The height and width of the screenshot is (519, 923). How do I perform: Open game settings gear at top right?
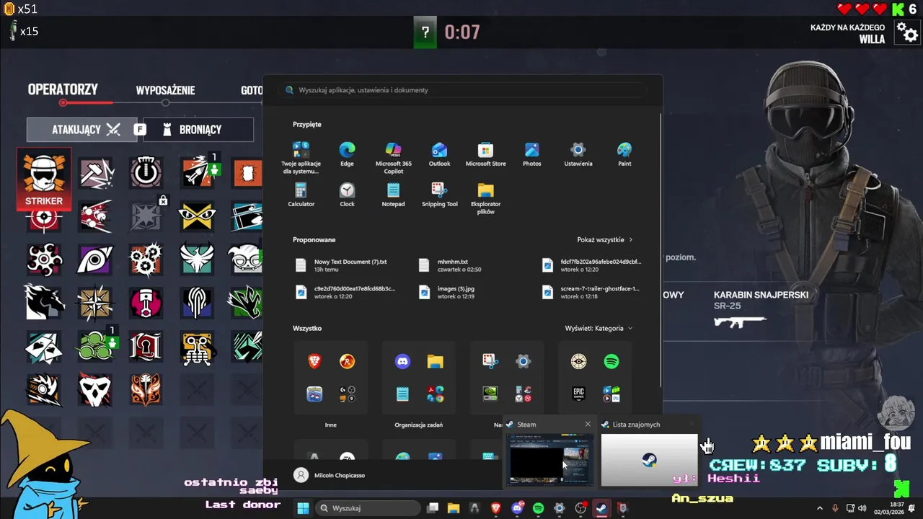click(906, 32)
